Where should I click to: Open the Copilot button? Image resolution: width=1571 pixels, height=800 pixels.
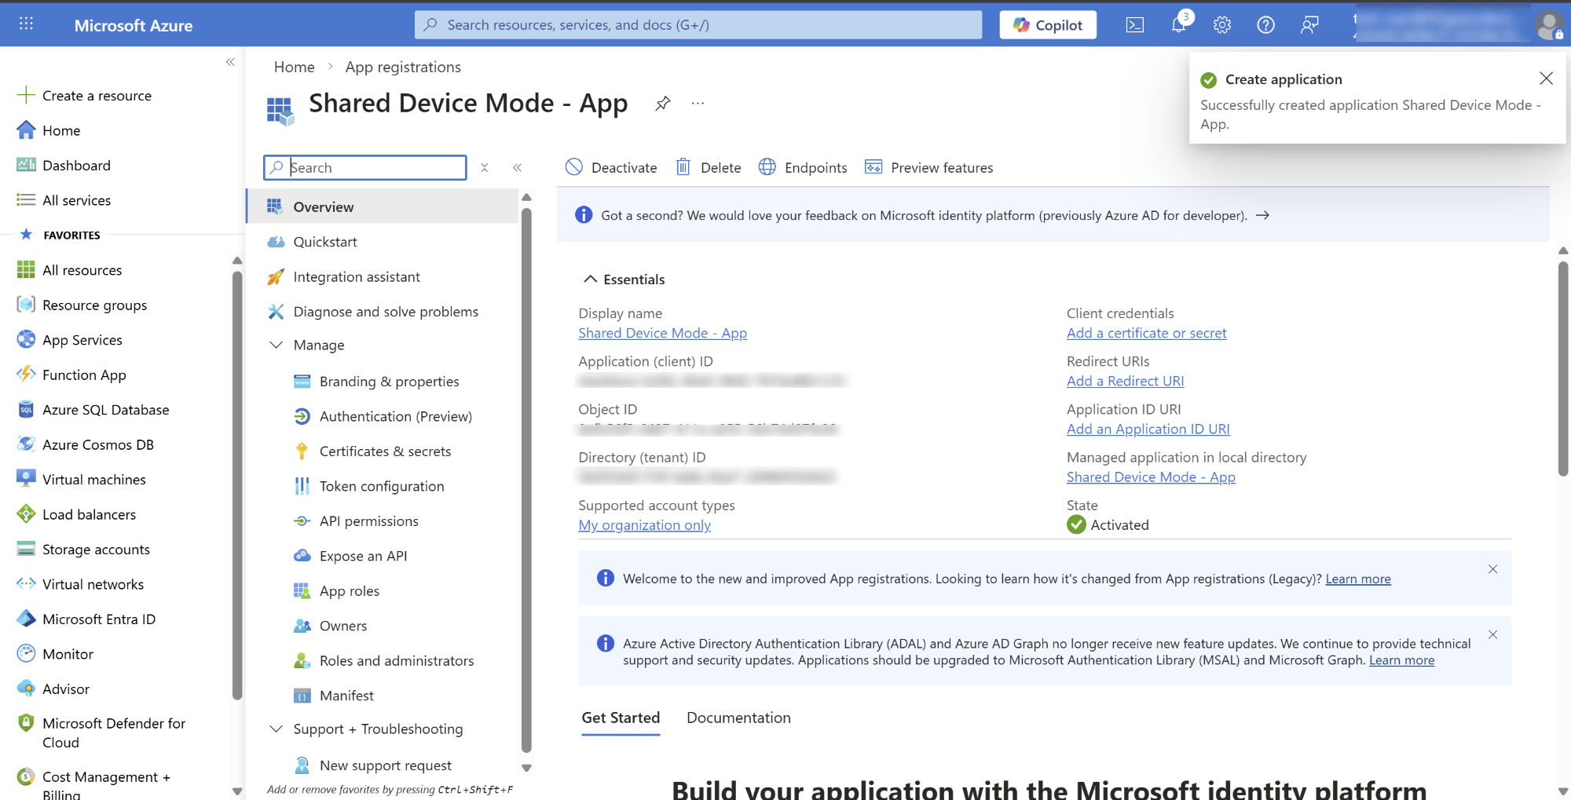[x=1047, y=25]
